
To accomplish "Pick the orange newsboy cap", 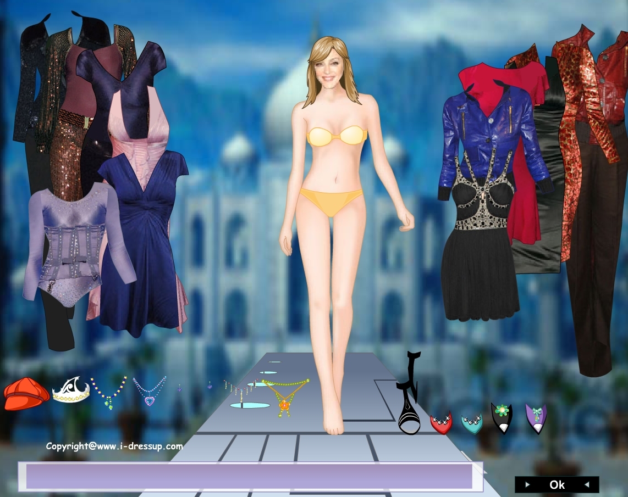I will (26, 394).
